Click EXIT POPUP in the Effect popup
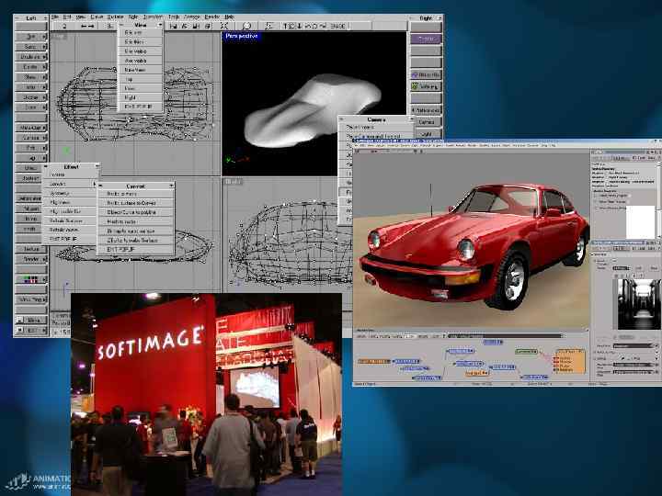The width and height of the screenshot is (662, 496). (70, 239)
